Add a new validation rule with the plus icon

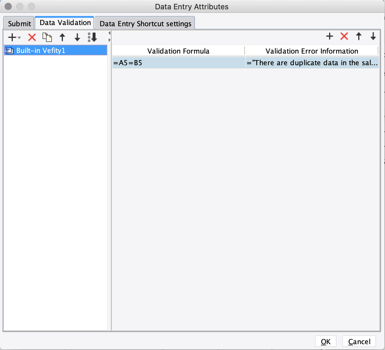[x=12, y=37]
